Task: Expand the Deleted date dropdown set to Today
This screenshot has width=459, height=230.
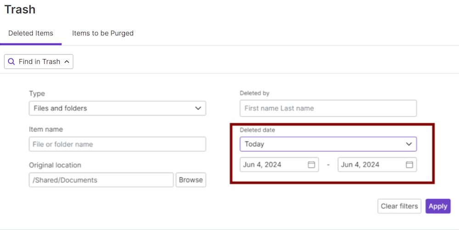Action: 328,144
